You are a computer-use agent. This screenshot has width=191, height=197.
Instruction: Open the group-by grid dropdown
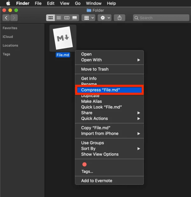[x=88, y=18]
